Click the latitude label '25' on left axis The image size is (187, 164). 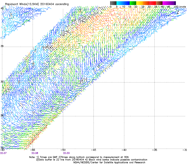click(x=2, y=116)
